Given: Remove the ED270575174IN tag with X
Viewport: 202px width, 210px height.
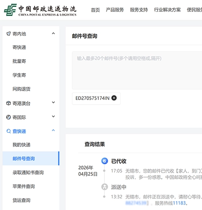Looking at the screenshot, I should 114,98.
